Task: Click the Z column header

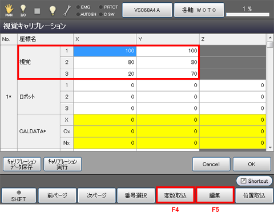Action: [x=233, y=39]
